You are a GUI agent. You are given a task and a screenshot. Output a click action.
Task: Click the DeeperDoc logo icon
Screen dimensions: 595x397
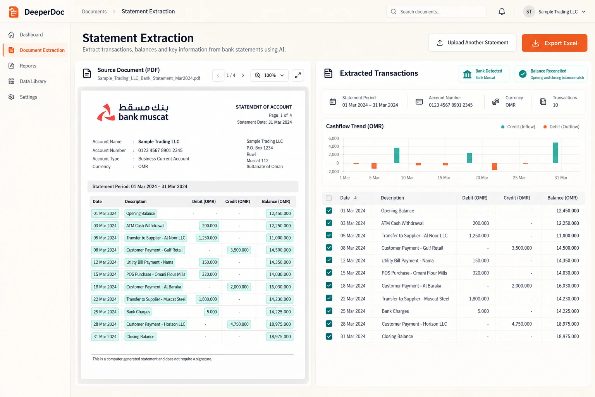tap(14, 12)
